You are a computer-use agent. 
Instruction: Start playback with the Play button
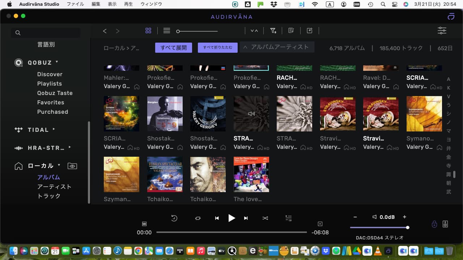[x=231, y=218]
